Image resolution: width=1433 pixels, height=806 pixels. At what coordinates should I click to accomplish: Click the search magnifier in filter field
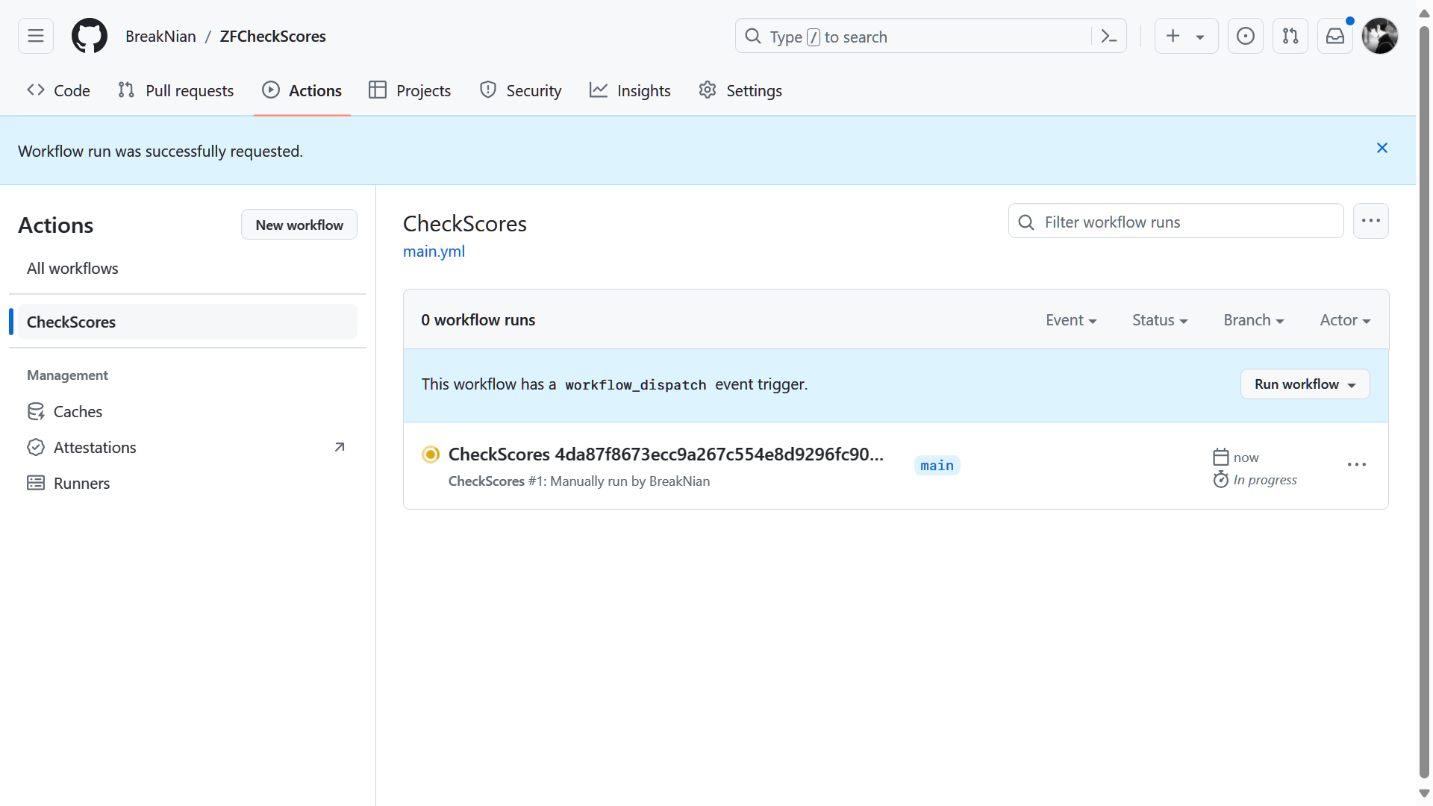click(x=1026, y=222)
